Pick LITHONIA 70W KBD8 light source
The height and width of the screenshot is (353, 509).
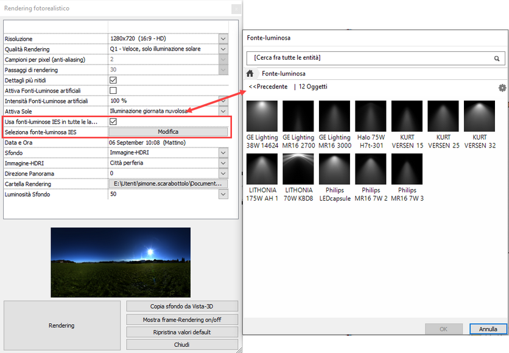point(298,177)
